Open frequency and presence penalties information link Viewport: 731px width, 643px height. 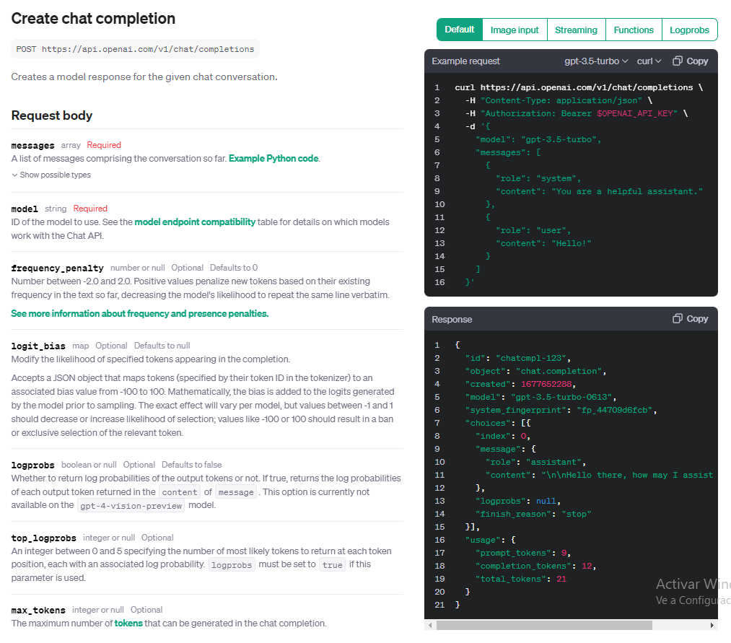tap(139, 314)
